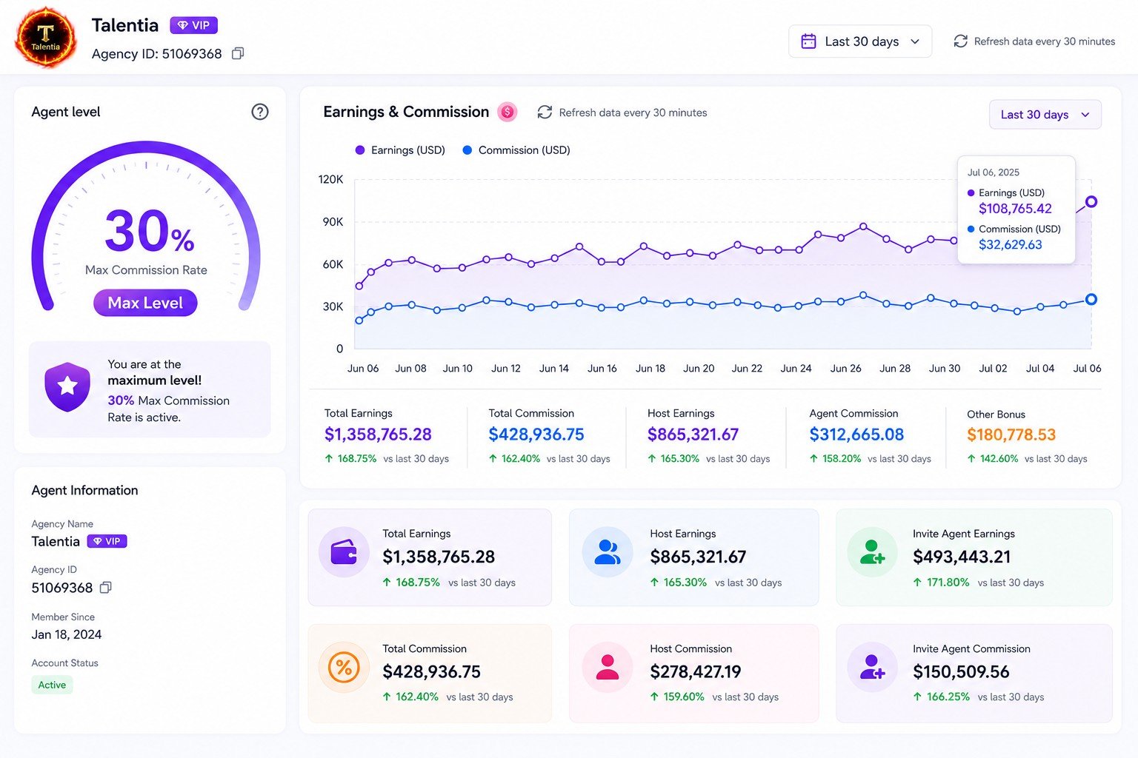Click the $278,427.19 Host Commission value

[x=696, y=671]
